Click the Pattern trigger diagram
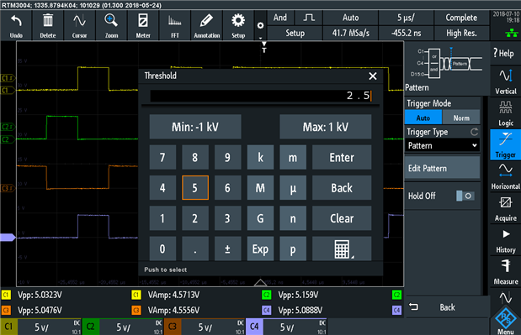This screenshot has height=335, width=521. 446,64
